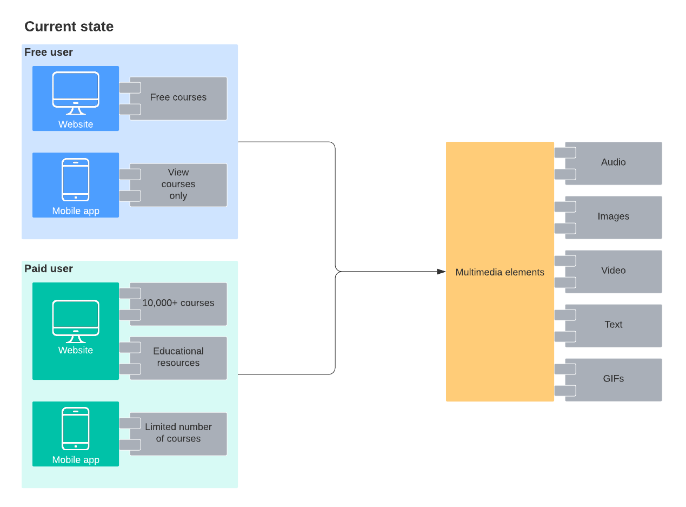Select the Video component box
This screenshot has height=507, width=686.
click(x=613, y=271)
